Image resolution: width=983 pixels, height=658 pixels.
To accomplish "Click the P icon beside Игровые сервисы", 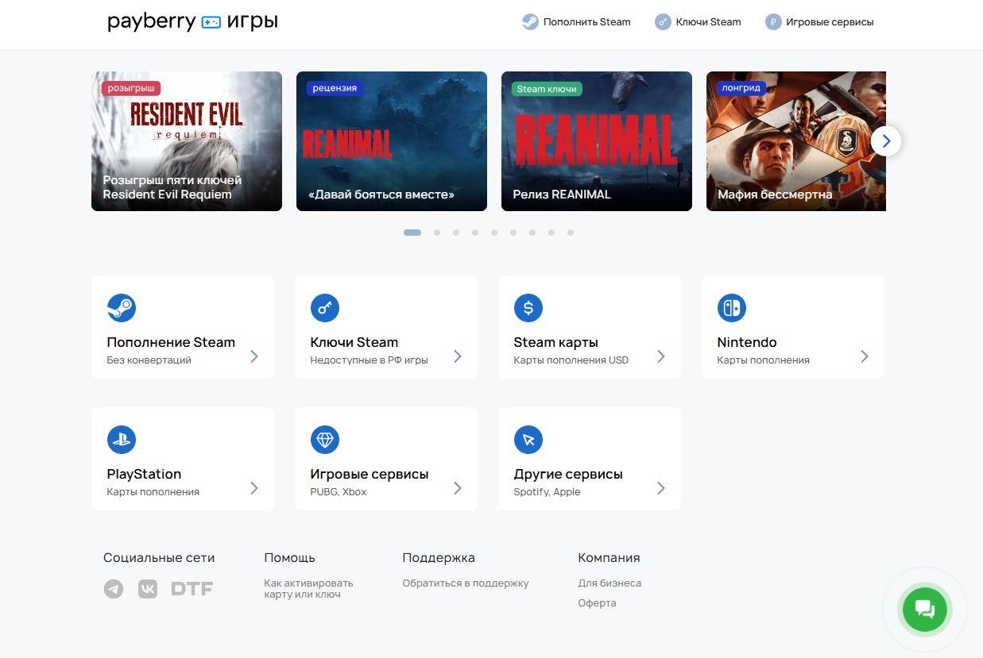I will [x=773, y=22].
